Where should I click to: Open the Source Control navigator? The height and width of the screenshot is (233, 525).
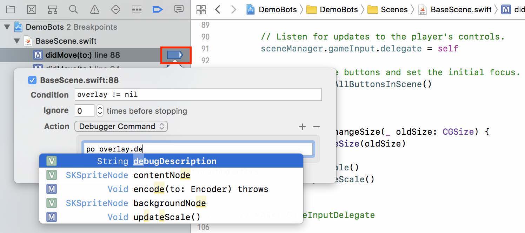pos(32,9)
